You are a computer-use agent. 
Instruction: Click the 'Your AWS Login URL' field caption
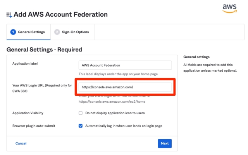click(x=42, y=88)
